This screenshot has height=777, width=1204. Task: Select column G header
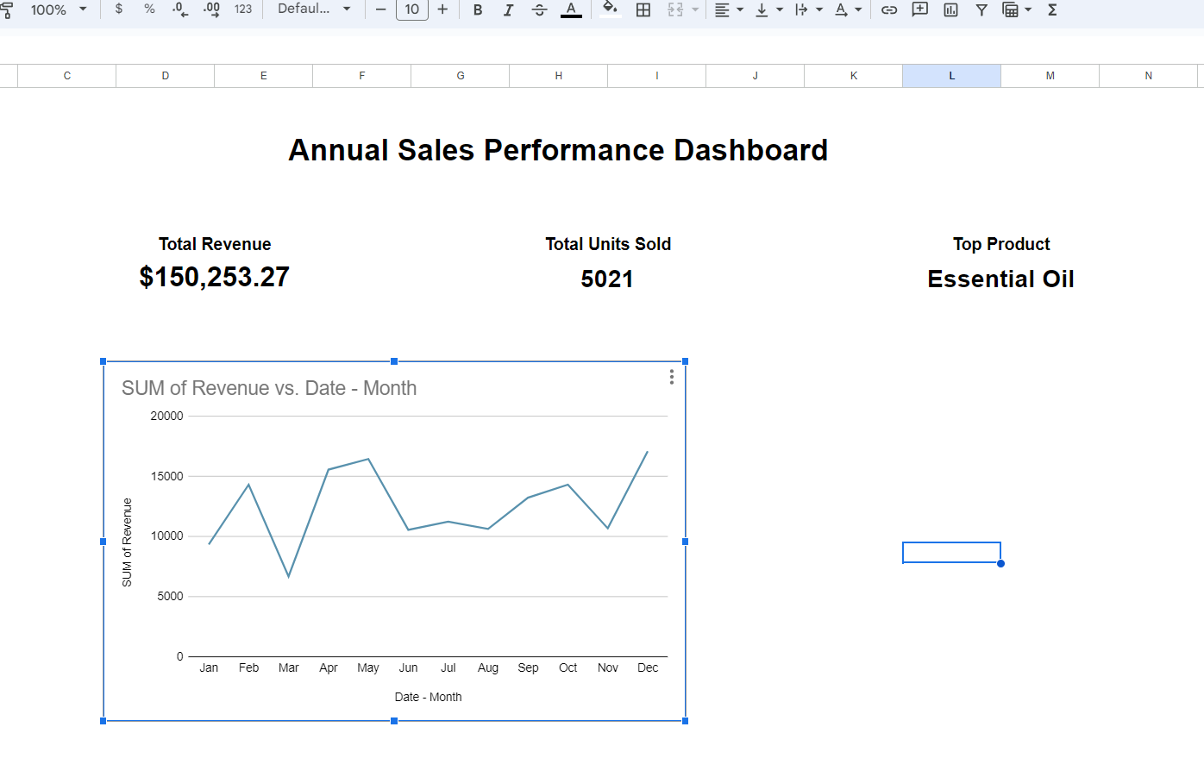[461, 76]
